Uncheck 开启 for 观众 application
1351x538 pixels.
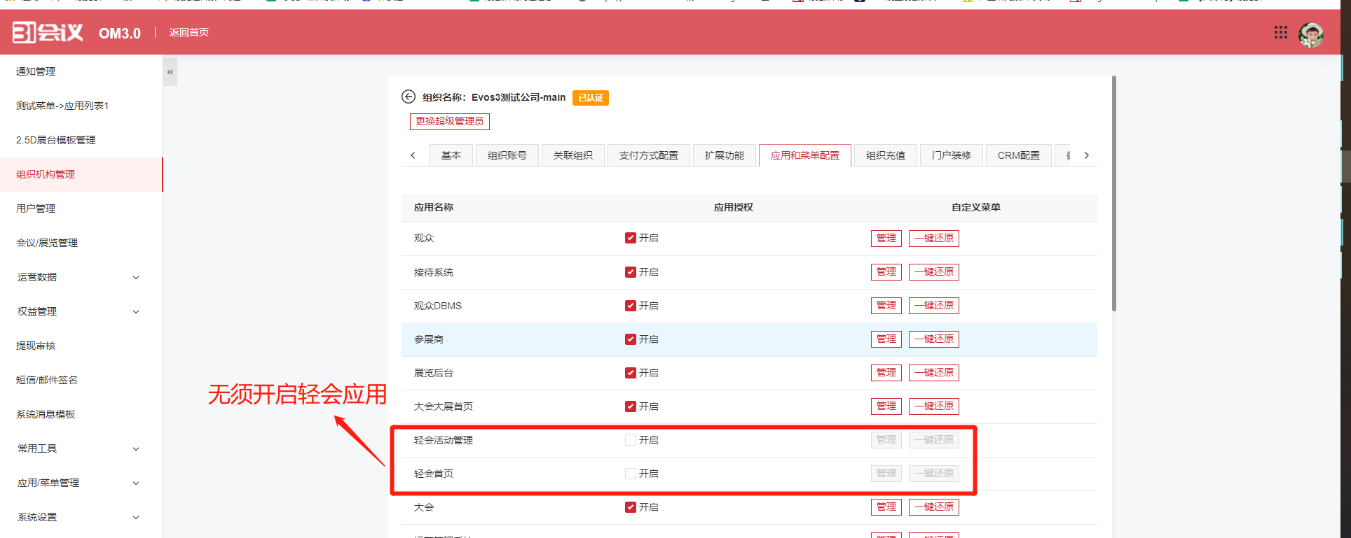point(631,238)
